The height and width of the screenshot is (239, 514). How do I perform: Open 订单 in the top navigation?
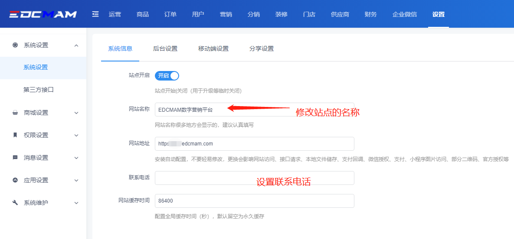170,14
